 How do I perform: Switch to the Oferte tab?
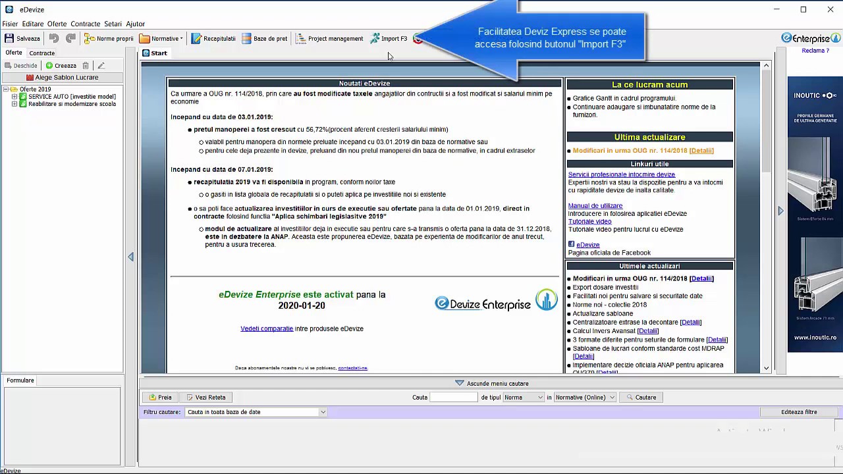13,53
